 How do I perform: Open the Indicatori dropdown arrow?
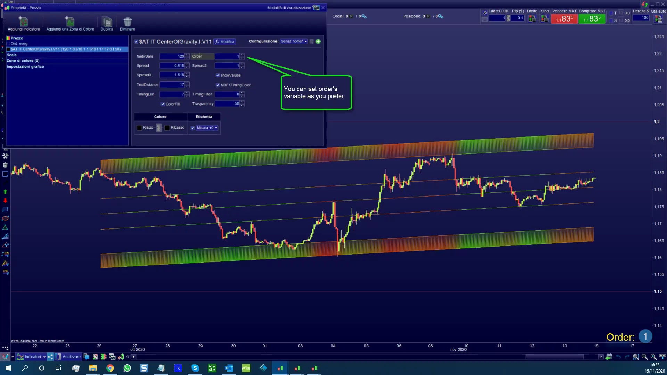click(x=44, y=357)
